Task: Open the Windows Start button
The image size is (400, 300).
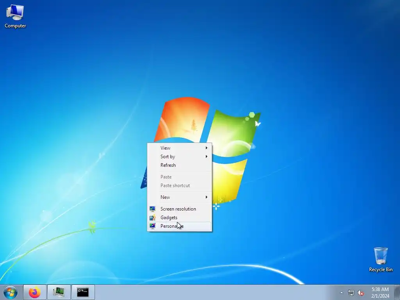Action: click(11, 292)
